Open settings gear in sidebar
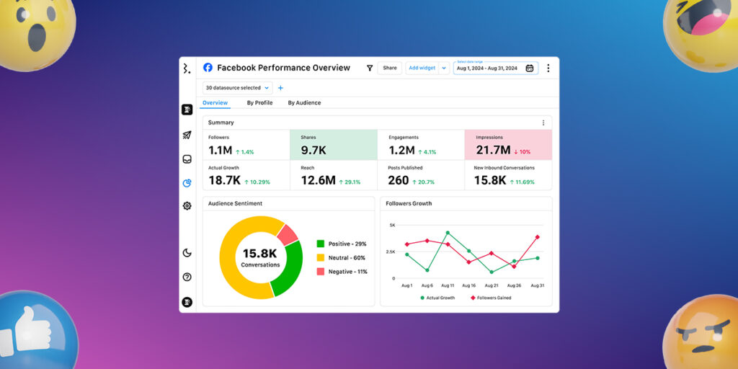 point(187,206)
